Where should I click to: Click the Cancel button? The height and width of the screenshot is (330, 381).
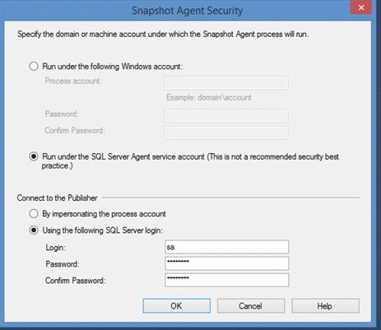(x=251, y=305)
